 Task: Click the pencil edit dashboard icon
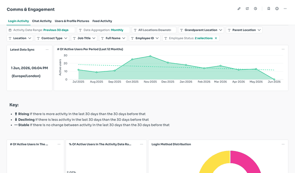tap(239, 9)
